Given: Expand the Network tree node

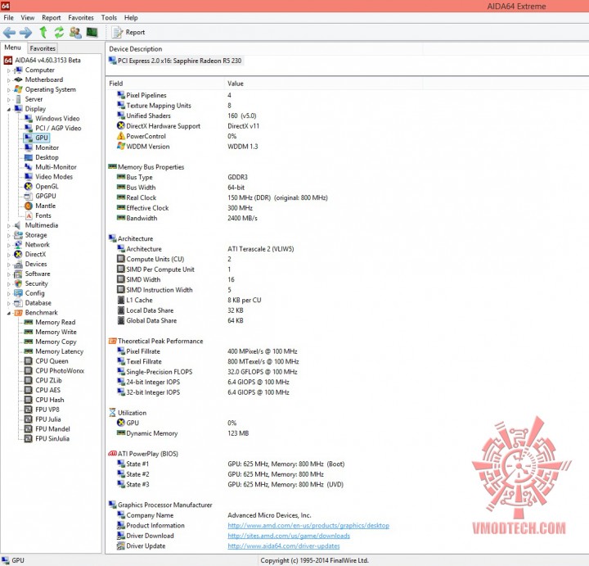Looking at the screenshot, I should pos(9,245).
